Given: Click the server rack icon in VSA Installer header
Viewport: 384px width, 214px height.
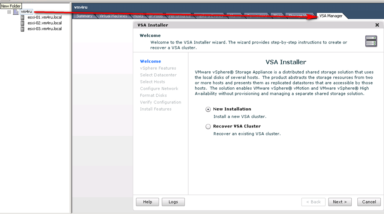Looking at the screenshot, I should pyautogui.click(x=371, y=41).
